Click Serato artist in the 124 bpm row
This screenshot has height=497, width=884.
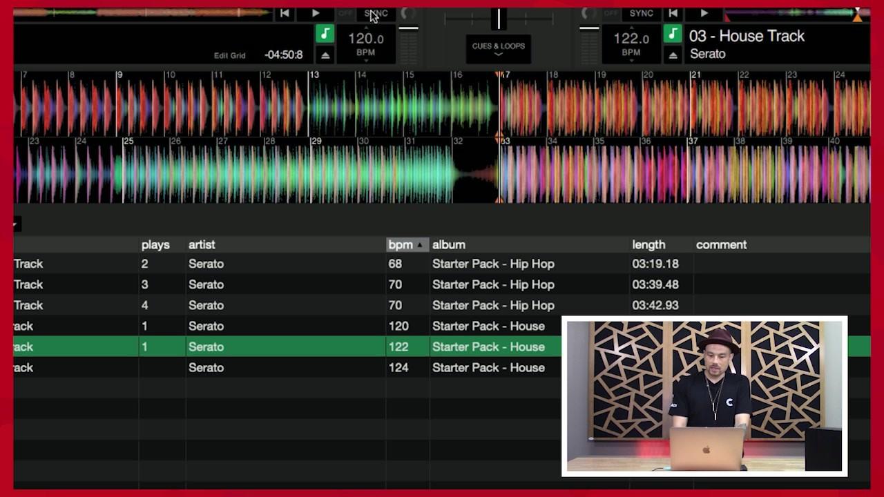pyautogui.click(x=206, y=367)
